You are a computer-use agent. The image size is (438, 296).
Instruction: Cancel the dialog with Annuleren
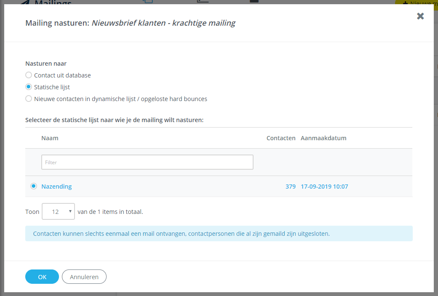tap(84, 277)
